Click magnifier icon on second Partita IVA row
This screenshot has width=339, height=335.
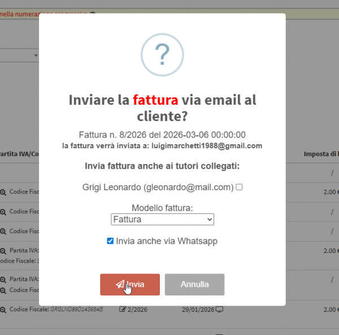click(x=3, y=280)
